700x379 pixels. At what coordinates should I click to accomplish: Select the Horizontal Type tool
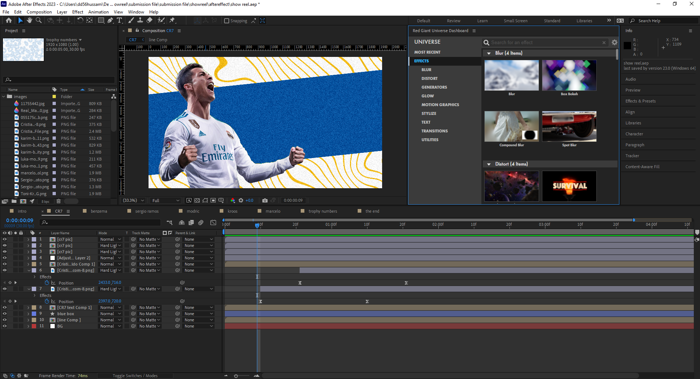[119, 20]
